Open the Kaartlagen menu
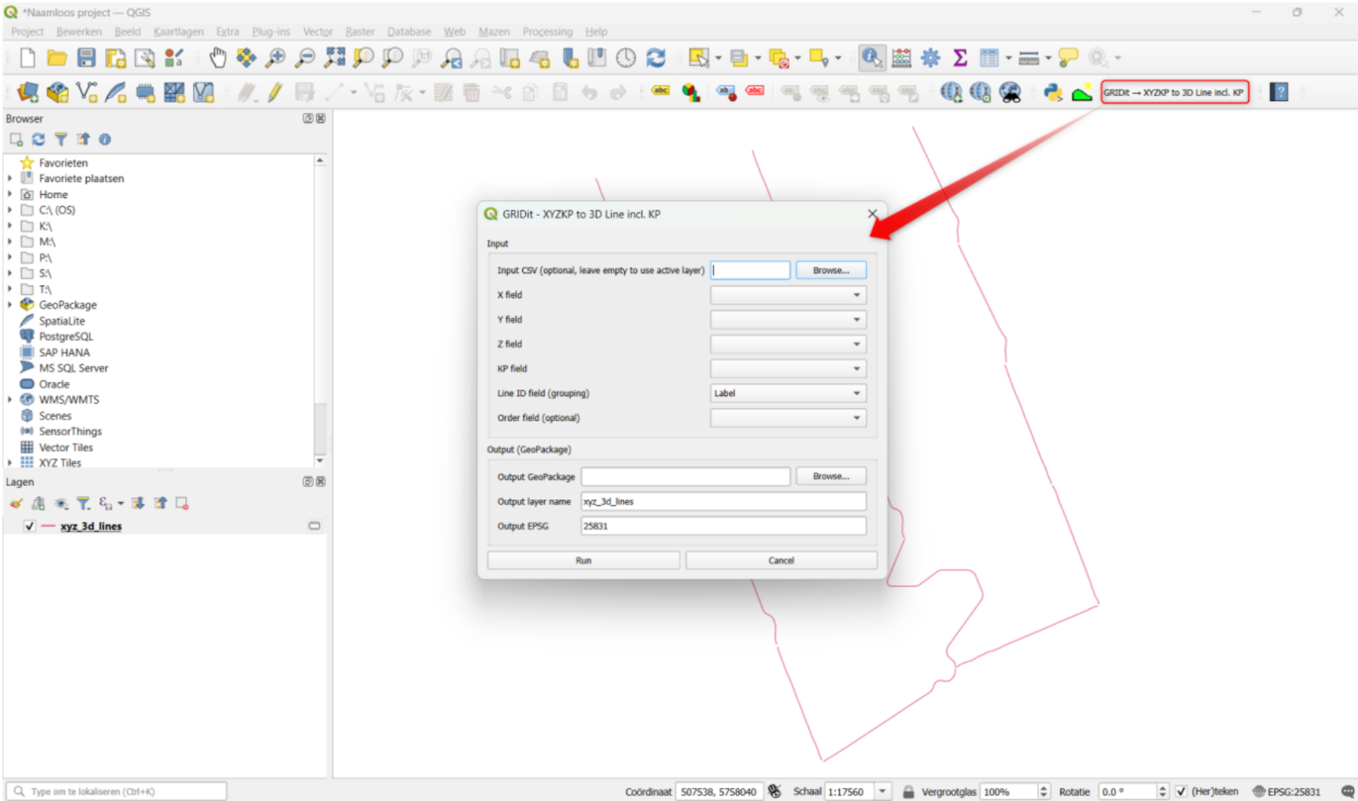This screenshot has height=801, width=1358. coord(179,32)
